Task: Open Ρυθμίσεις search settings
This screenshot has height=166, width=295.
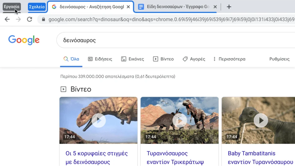Action: click(279, 59)
